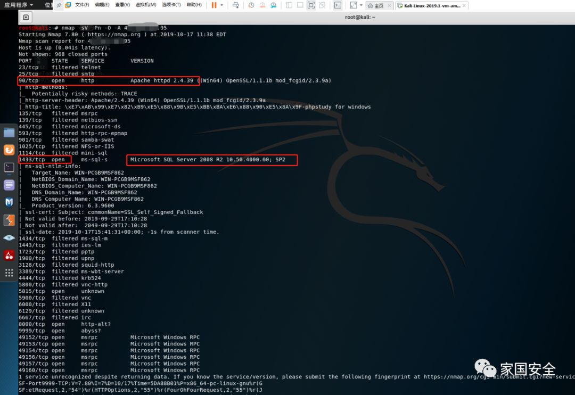Click the 5815/tcp open unknown line
The width and height of the screenshot is (575, 395).
(61, 291)
